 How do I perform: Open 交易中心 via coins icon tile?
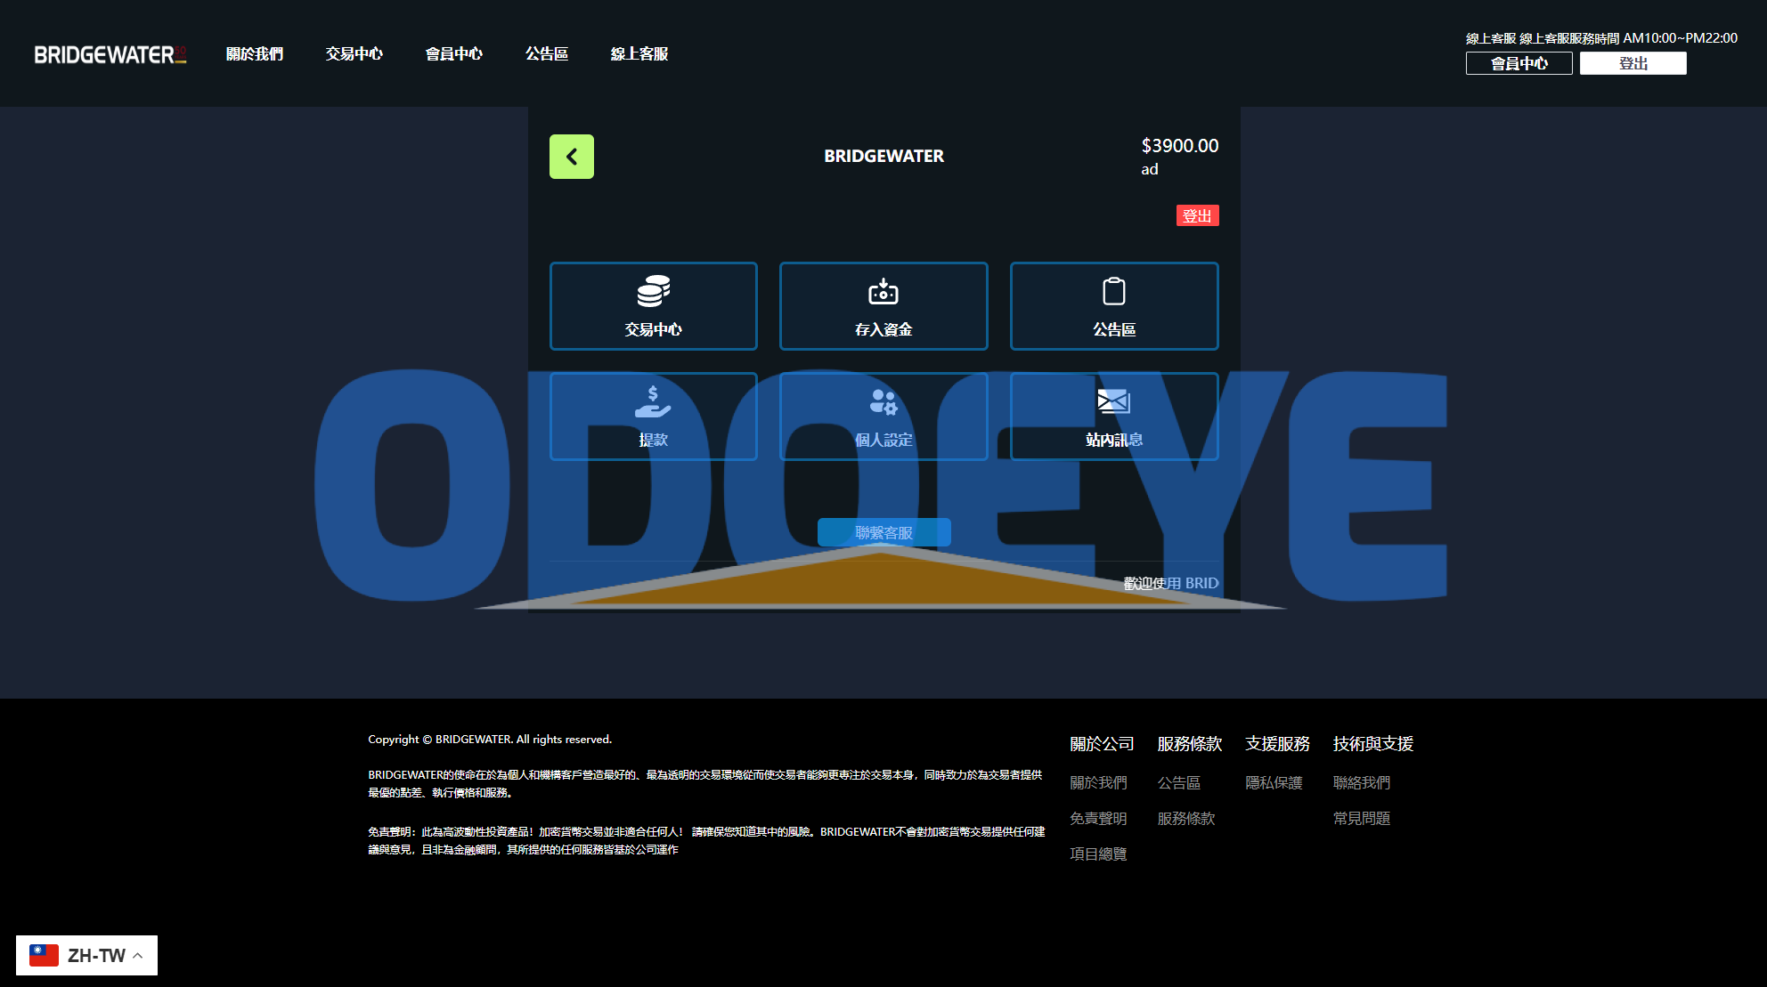pyautogui.click(x=653, y=305)
